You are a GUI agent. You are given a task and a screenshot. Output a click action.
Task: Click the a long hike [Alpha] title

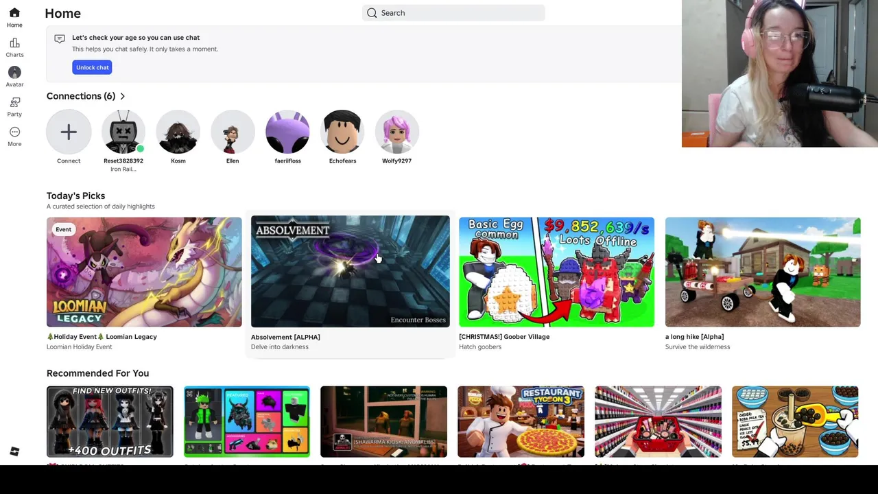click(694, 337)
